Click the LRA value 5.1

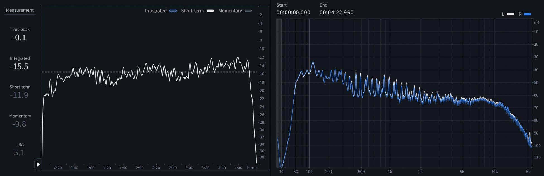19,153
